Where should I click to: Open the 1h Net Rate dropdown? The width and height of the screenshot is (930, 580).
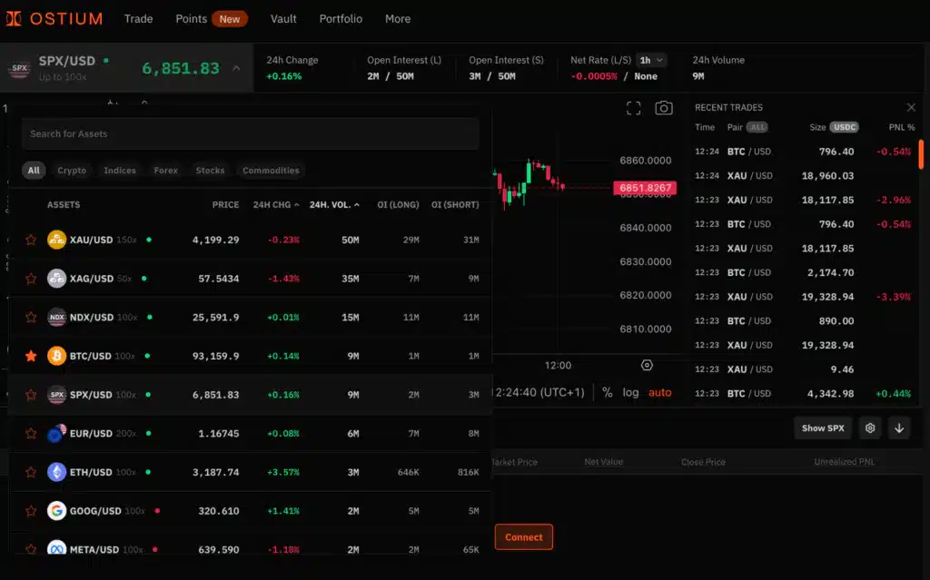[651, 60]
